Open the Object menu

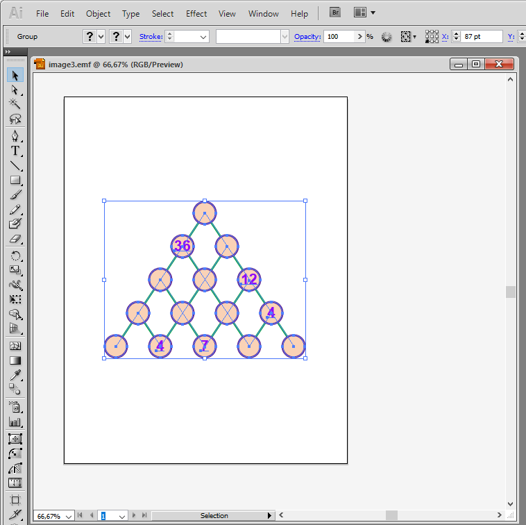pyautogui.click(x=98, y=14)
